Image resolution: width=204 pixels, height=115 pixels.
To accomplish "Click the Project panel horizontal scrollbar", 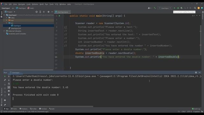I will click(x=28, y=70).
